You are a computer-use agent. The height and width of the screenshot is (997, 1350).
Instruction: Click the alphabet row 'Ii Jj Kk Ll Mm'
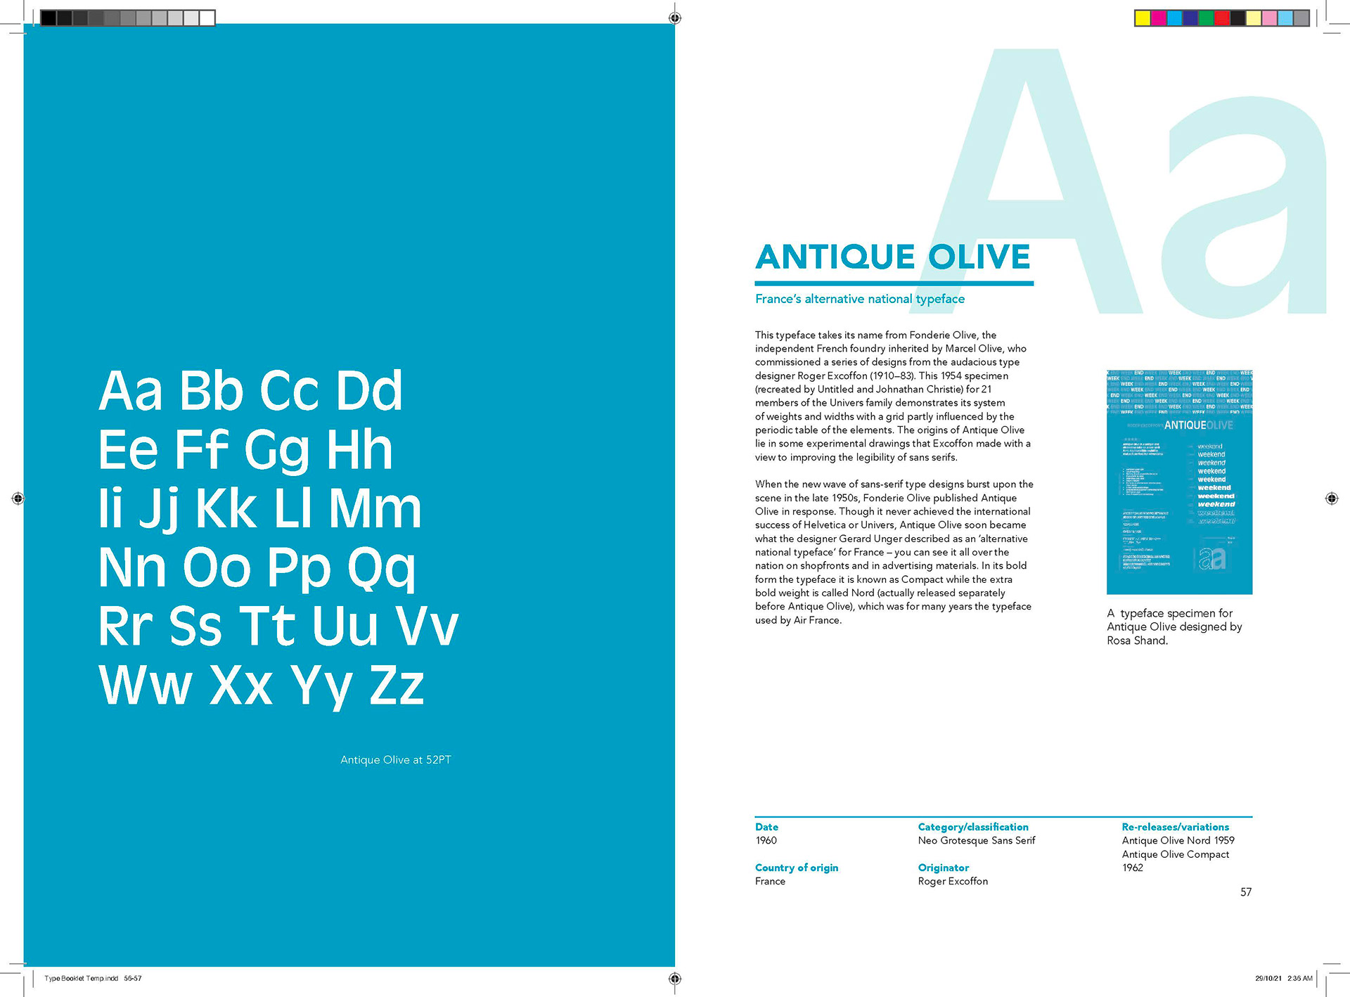(x=260, y=509)
